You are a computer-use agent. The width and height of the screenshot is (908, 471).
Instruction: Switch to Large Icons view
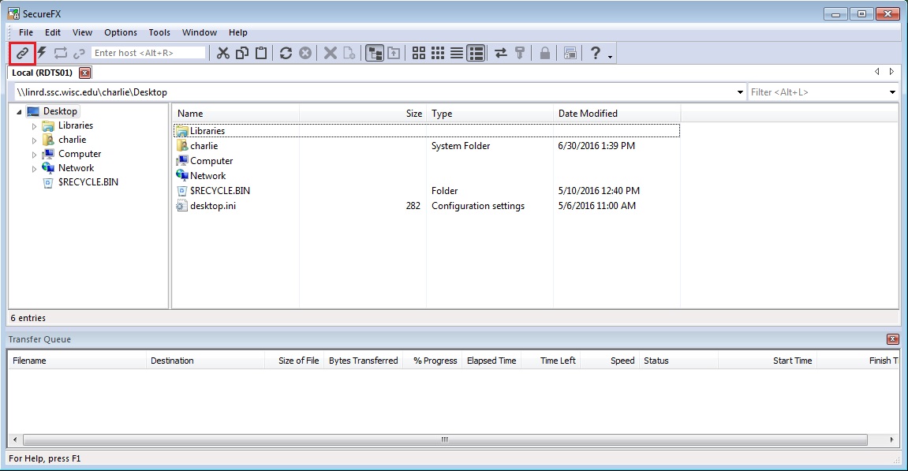coord(419,54)
